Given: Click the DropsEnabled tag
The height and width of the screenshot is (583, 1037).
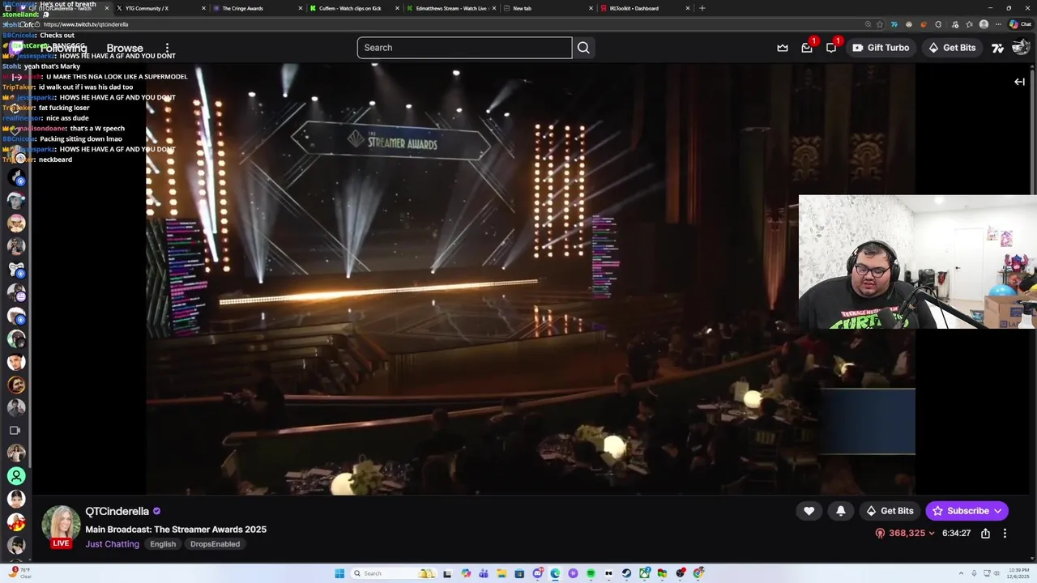Looking at the screenshot, I should (215, 544).
